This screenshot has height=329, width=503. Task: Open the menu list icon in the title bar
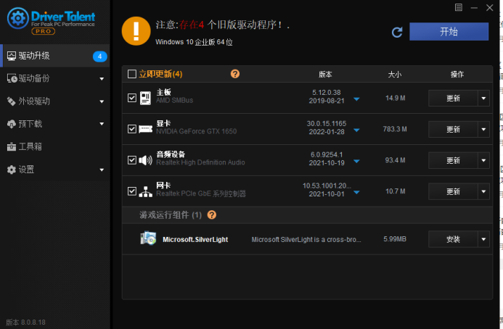click(x=459, y=7)
